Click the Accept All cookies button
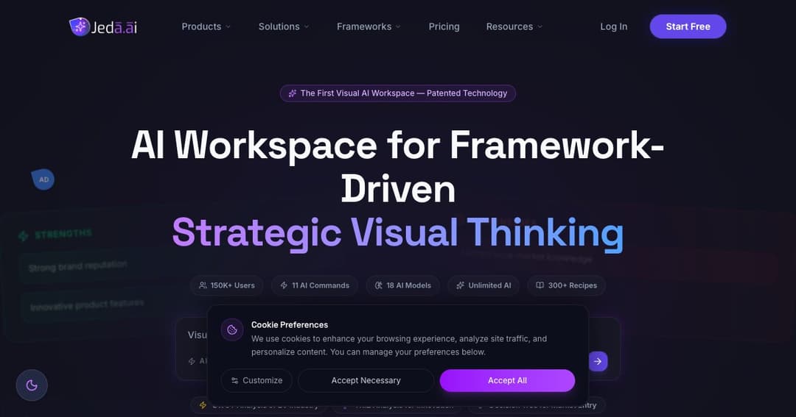Viewport: 796px width, 417px height. coord(507,380)
